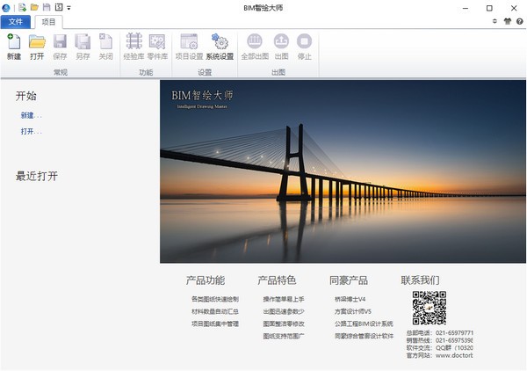Open 项目设置 project settings

click(188, 46)
